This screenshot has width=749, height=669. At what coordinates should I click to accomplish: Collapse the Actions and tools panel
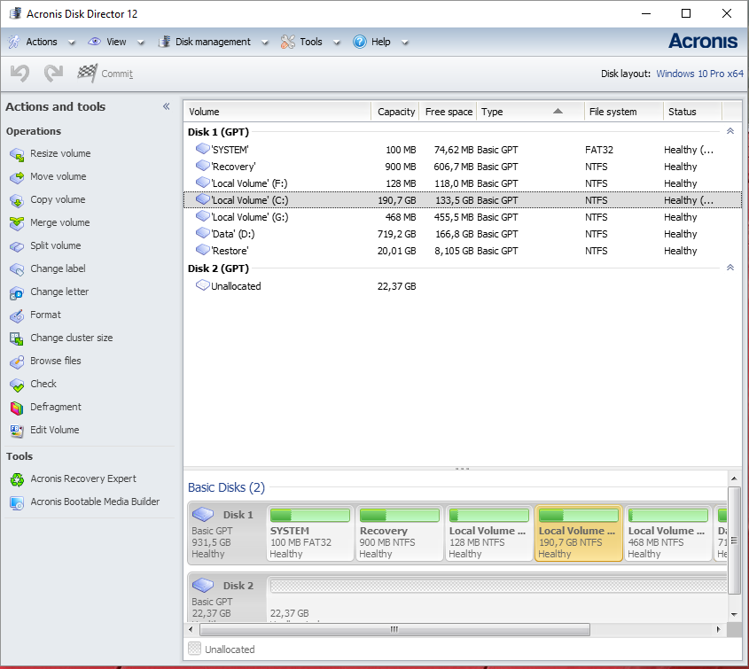[167, 106]
